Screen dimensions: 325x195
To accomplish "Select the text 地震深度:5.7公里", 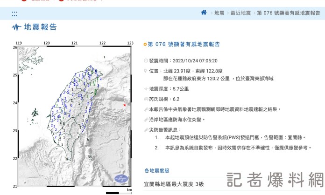I will coord(169,89).
